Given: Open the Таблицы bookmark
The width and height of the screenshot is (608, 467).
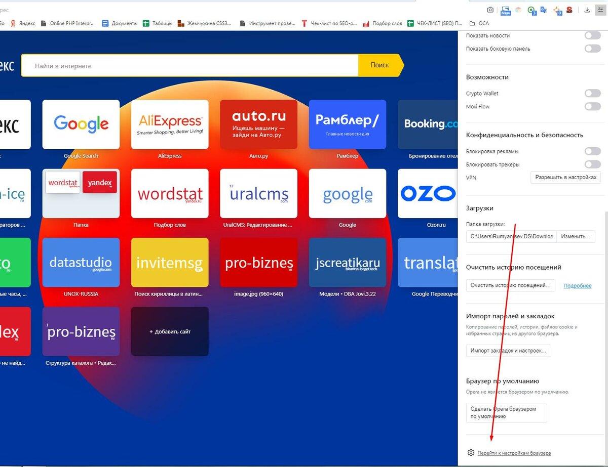Looking at the screenshot, I should pyautogui.click(x=158, y=23).
